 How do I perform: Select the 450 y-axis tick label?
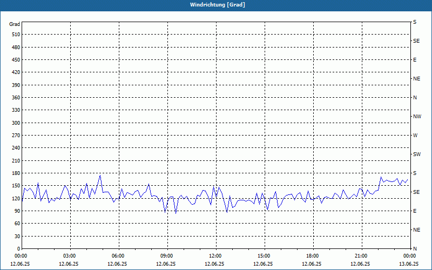(16, 60)
